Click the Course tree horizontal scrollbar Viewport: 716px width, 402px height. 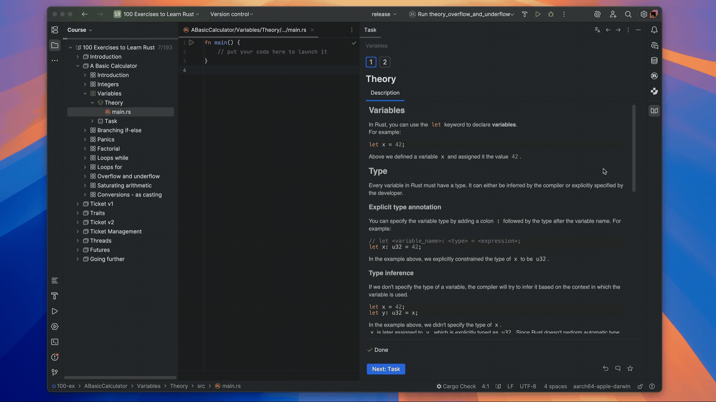pyautogui.click(x=120, y=377)
